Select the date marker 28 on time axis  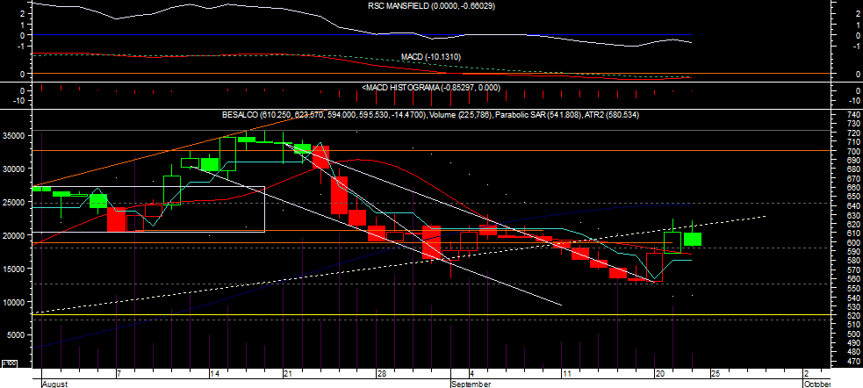pyautogui.click(x=381, y=374)
